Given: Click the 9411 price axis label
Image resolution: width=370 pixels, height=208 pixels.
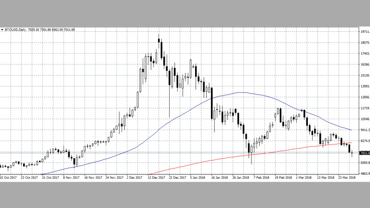Looking at the screenshot, I should pyautogui.click(x=363, y=130).
